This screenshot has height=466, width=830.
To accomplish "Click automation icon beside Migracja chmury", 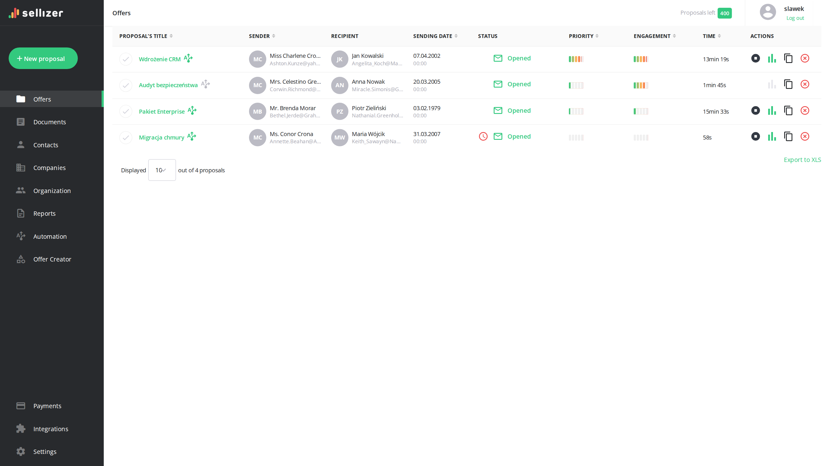I will (192, 136).
